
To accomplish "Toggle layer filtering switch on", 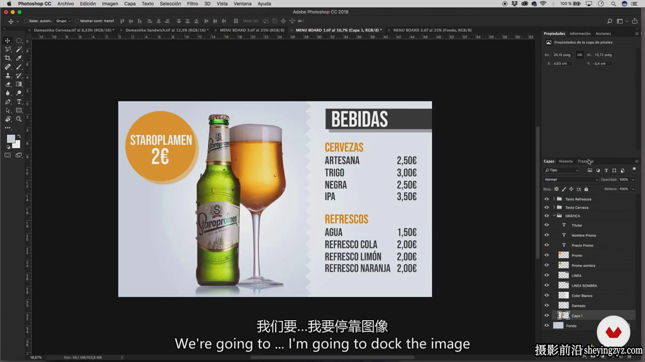I will pyautogui.click(x=634, y=170).
